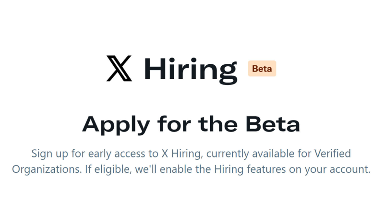The image size is (384, 216).
Task: Click the peach Beta badge
Action: (262, 69)
